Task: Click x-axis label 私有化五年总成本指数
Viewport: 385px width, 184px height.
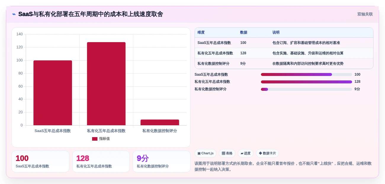Action: coord(106,131)
